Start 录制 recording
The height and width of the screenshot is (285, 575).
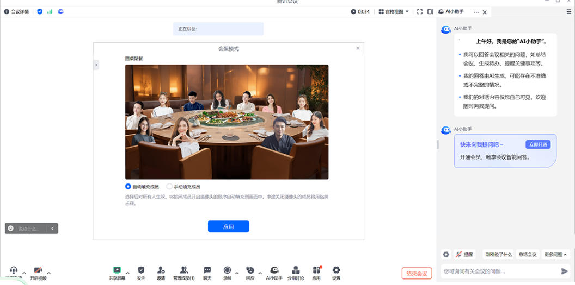(x=228, y=273)
